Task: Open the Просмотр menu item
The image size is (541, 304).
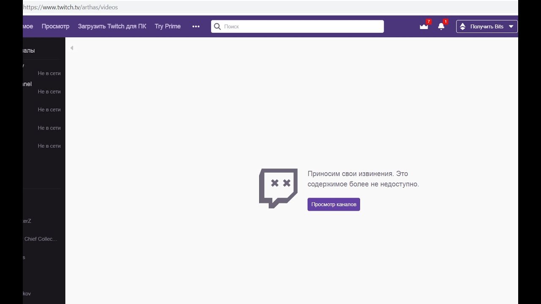Action: [55, 26]
